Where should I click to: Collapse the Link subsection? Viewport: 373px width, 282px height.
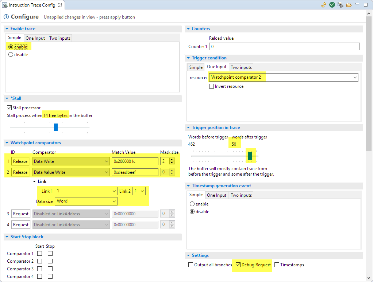(35, 181)
